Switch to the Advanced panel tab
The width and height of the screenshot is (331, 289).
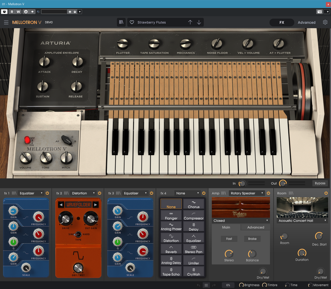pos(307,22)
